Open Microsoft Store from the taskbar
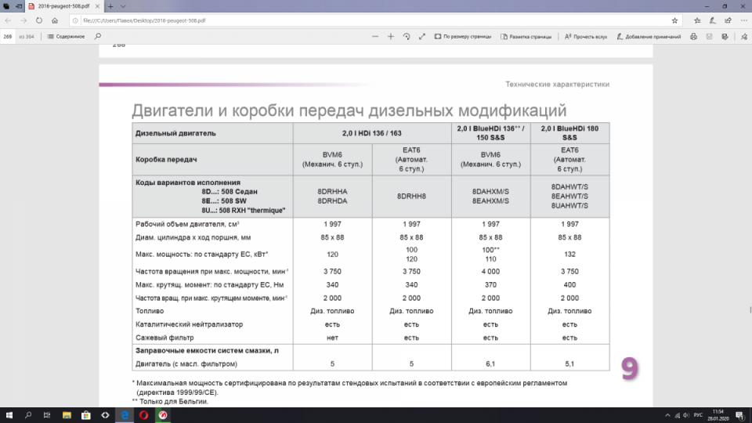The image size is (752, 423). tap(86, 415)
